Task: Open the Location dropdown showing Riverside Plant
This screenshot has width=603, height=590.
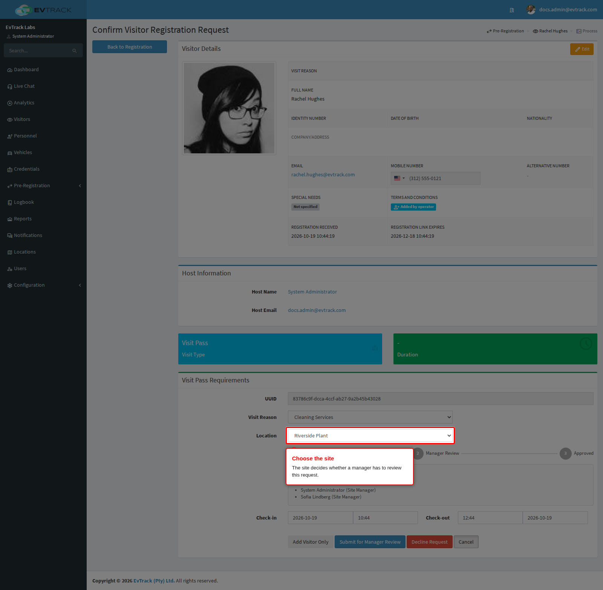Action: [x=370, y=436]
